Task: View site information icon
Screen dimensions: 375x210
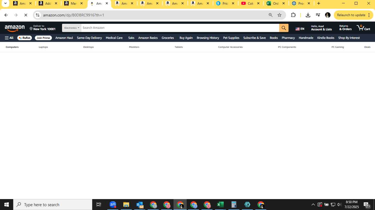Action: pos(38,15)
